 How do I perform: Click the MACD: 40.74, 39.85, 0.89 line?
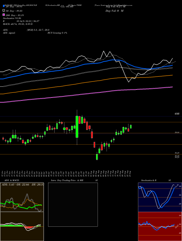click(x=17, y=24)
